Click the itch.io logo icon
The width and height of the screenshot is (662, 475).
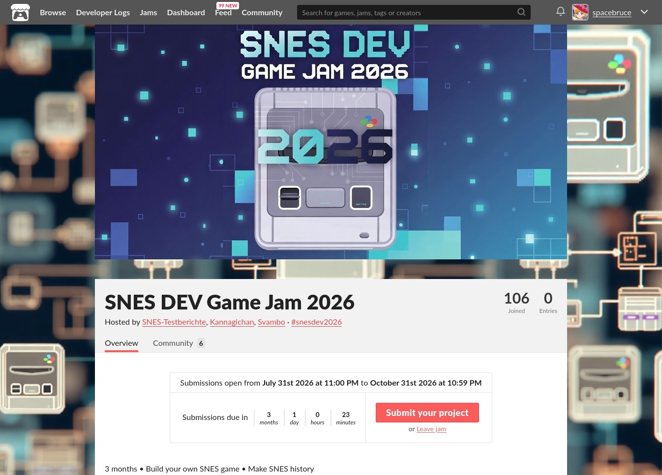coord(20,12)
